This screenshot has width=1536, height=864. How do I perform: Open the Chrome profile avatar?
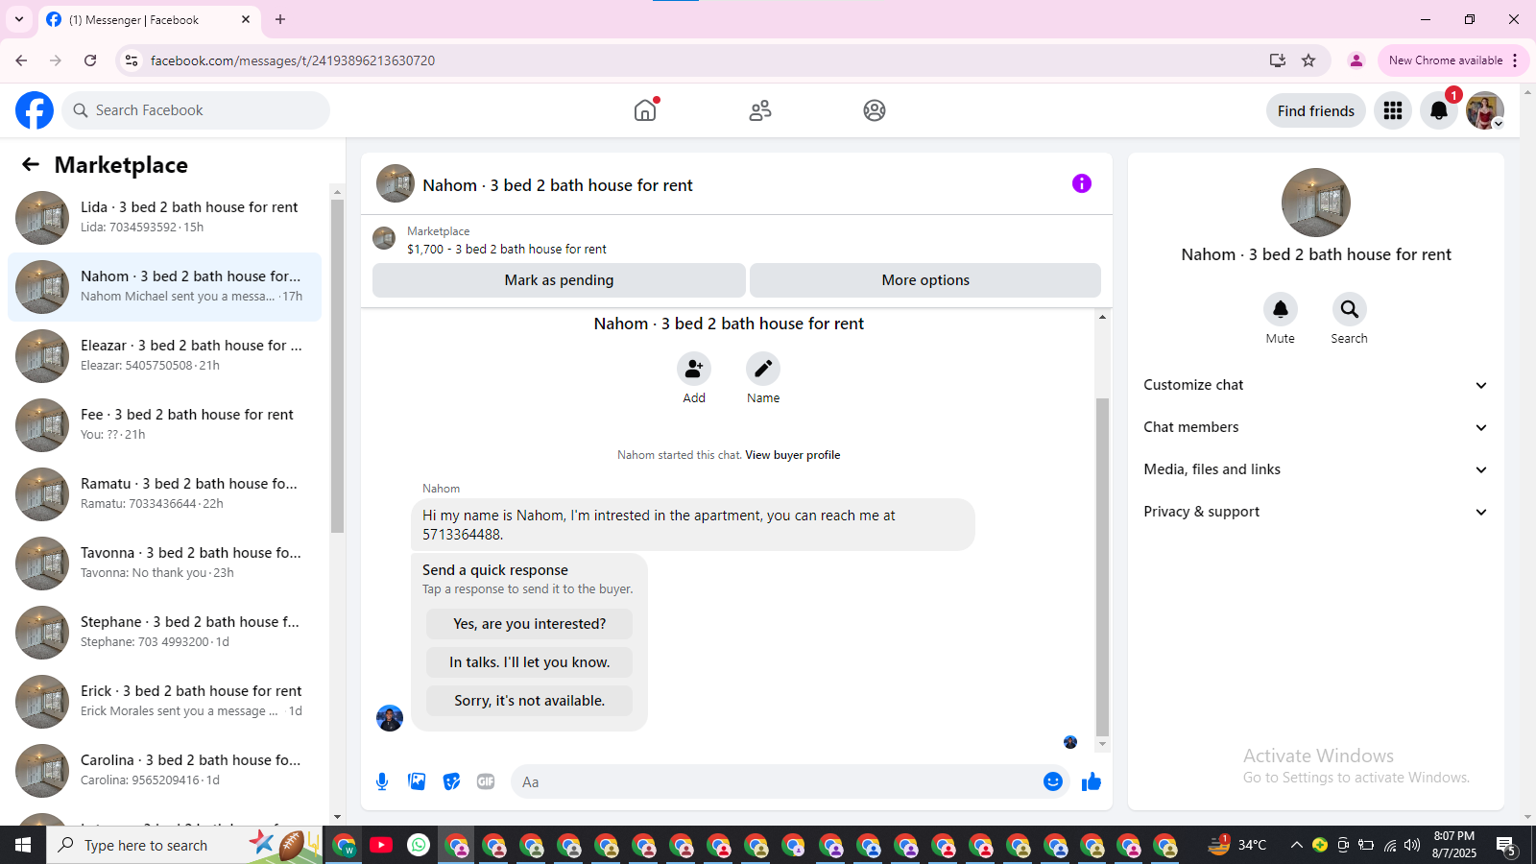click(1356, 60)
